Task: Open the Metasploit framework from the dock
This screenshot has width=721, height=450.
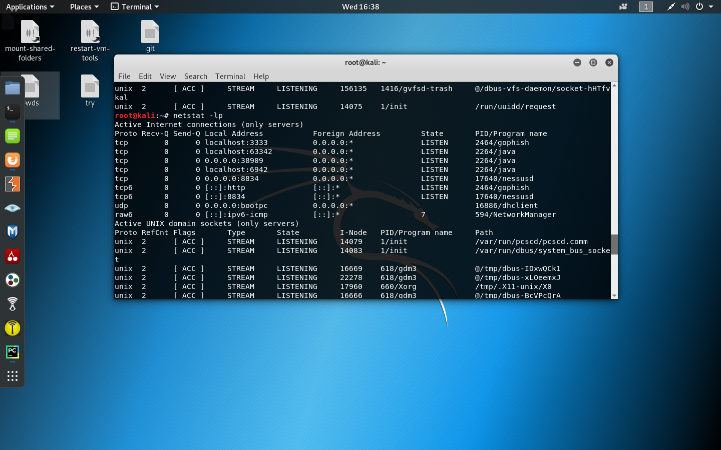Action: click(12, 231)
